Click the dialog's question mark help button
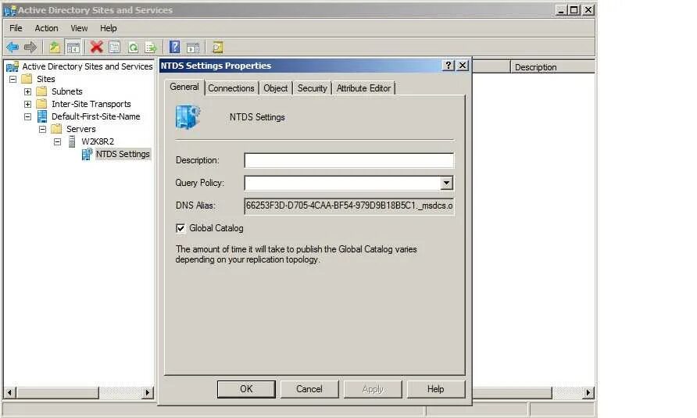 (x=449, y=66)
